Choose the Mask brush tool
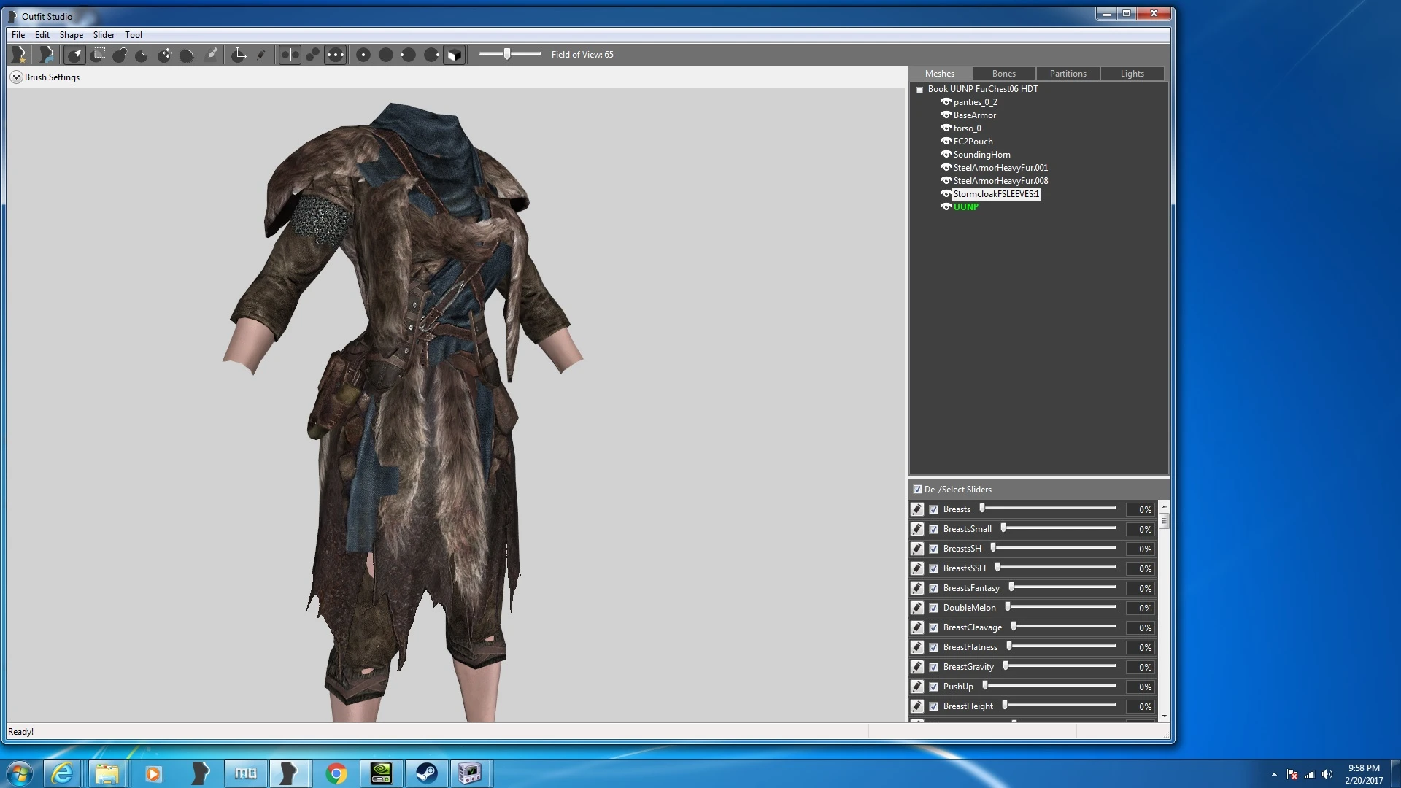Image resolution: width=1401 pixels, height=788 pixels. pyautogui.click(x=99, y=55)
